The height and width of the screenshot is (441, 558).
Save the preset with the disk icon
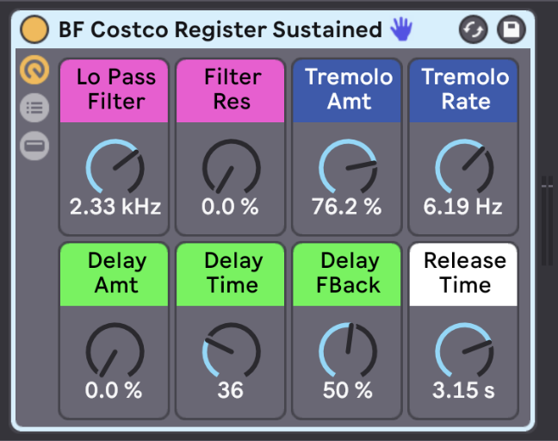pyautogui.click(x=512, y=29)
